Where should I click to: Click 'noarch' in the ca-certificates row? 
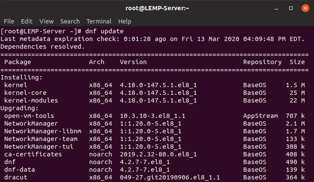[101, 154]
